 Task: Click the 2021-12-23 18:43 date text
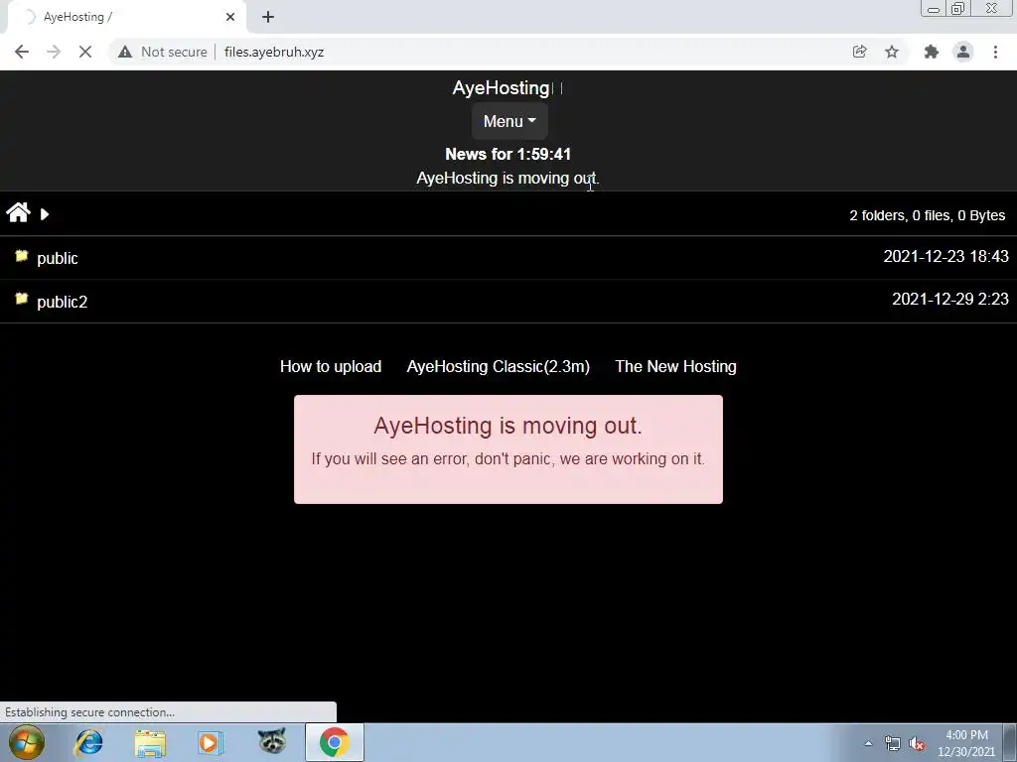pos(945,256)
